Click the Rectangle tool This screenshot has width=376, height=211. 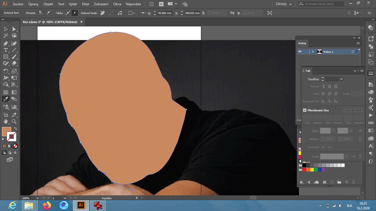click(x=6, y=57)
